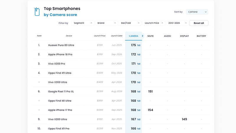Click the Jun 2025 launch date
The image size is (236, 133).
117,45
